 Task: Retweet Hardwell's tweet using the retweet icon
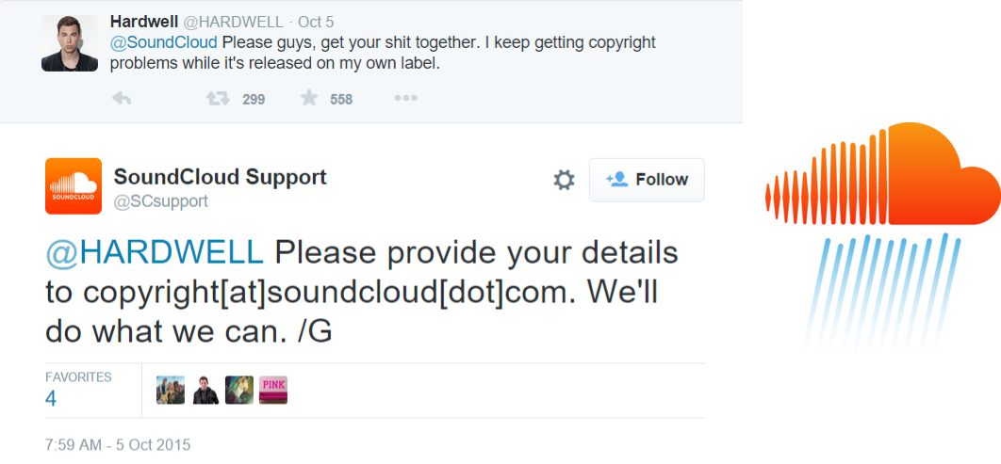point(218,98)
